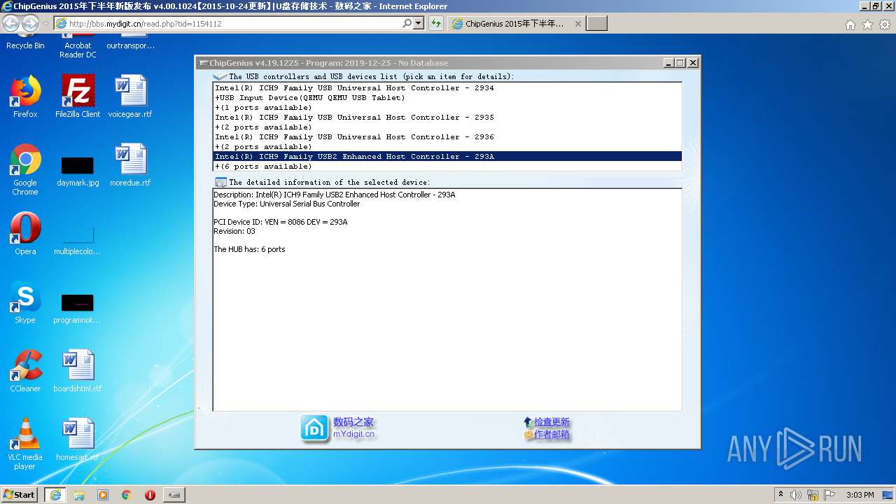Launch Opera browser shortcut
Viewport: 896px width, 504px height.
[25, 234]
